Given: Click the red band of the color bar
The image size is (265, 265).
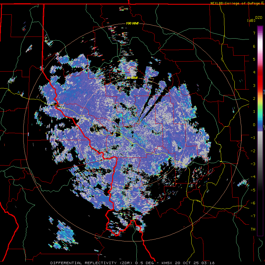Looking at the screenshot, I should click(260, 79).
